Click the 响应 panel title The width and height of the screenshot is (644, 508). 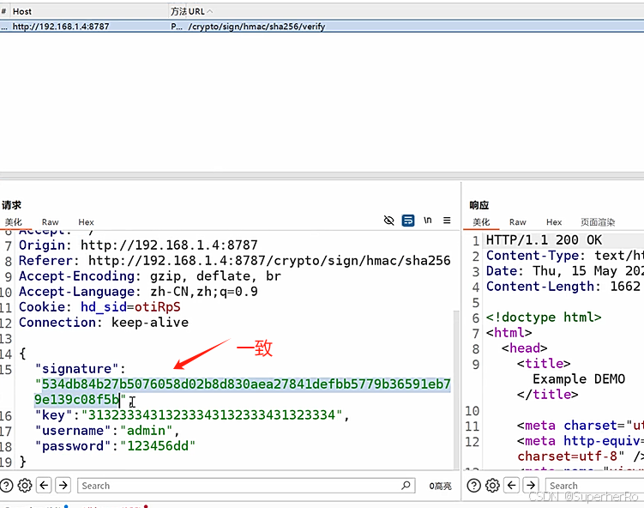pyautogui.click(x=479, y=205)
